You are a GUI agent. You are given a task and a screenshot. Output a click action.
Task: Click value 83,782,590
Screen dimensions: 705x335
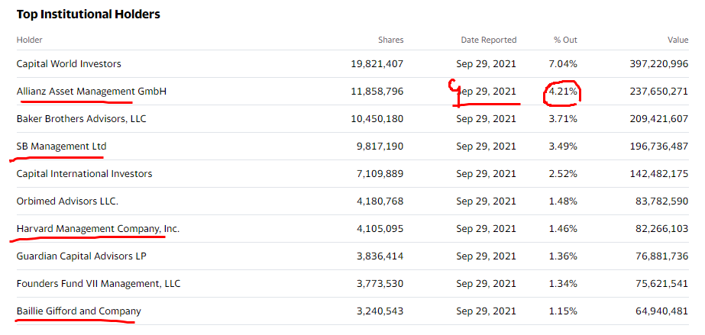pos(661,201)
